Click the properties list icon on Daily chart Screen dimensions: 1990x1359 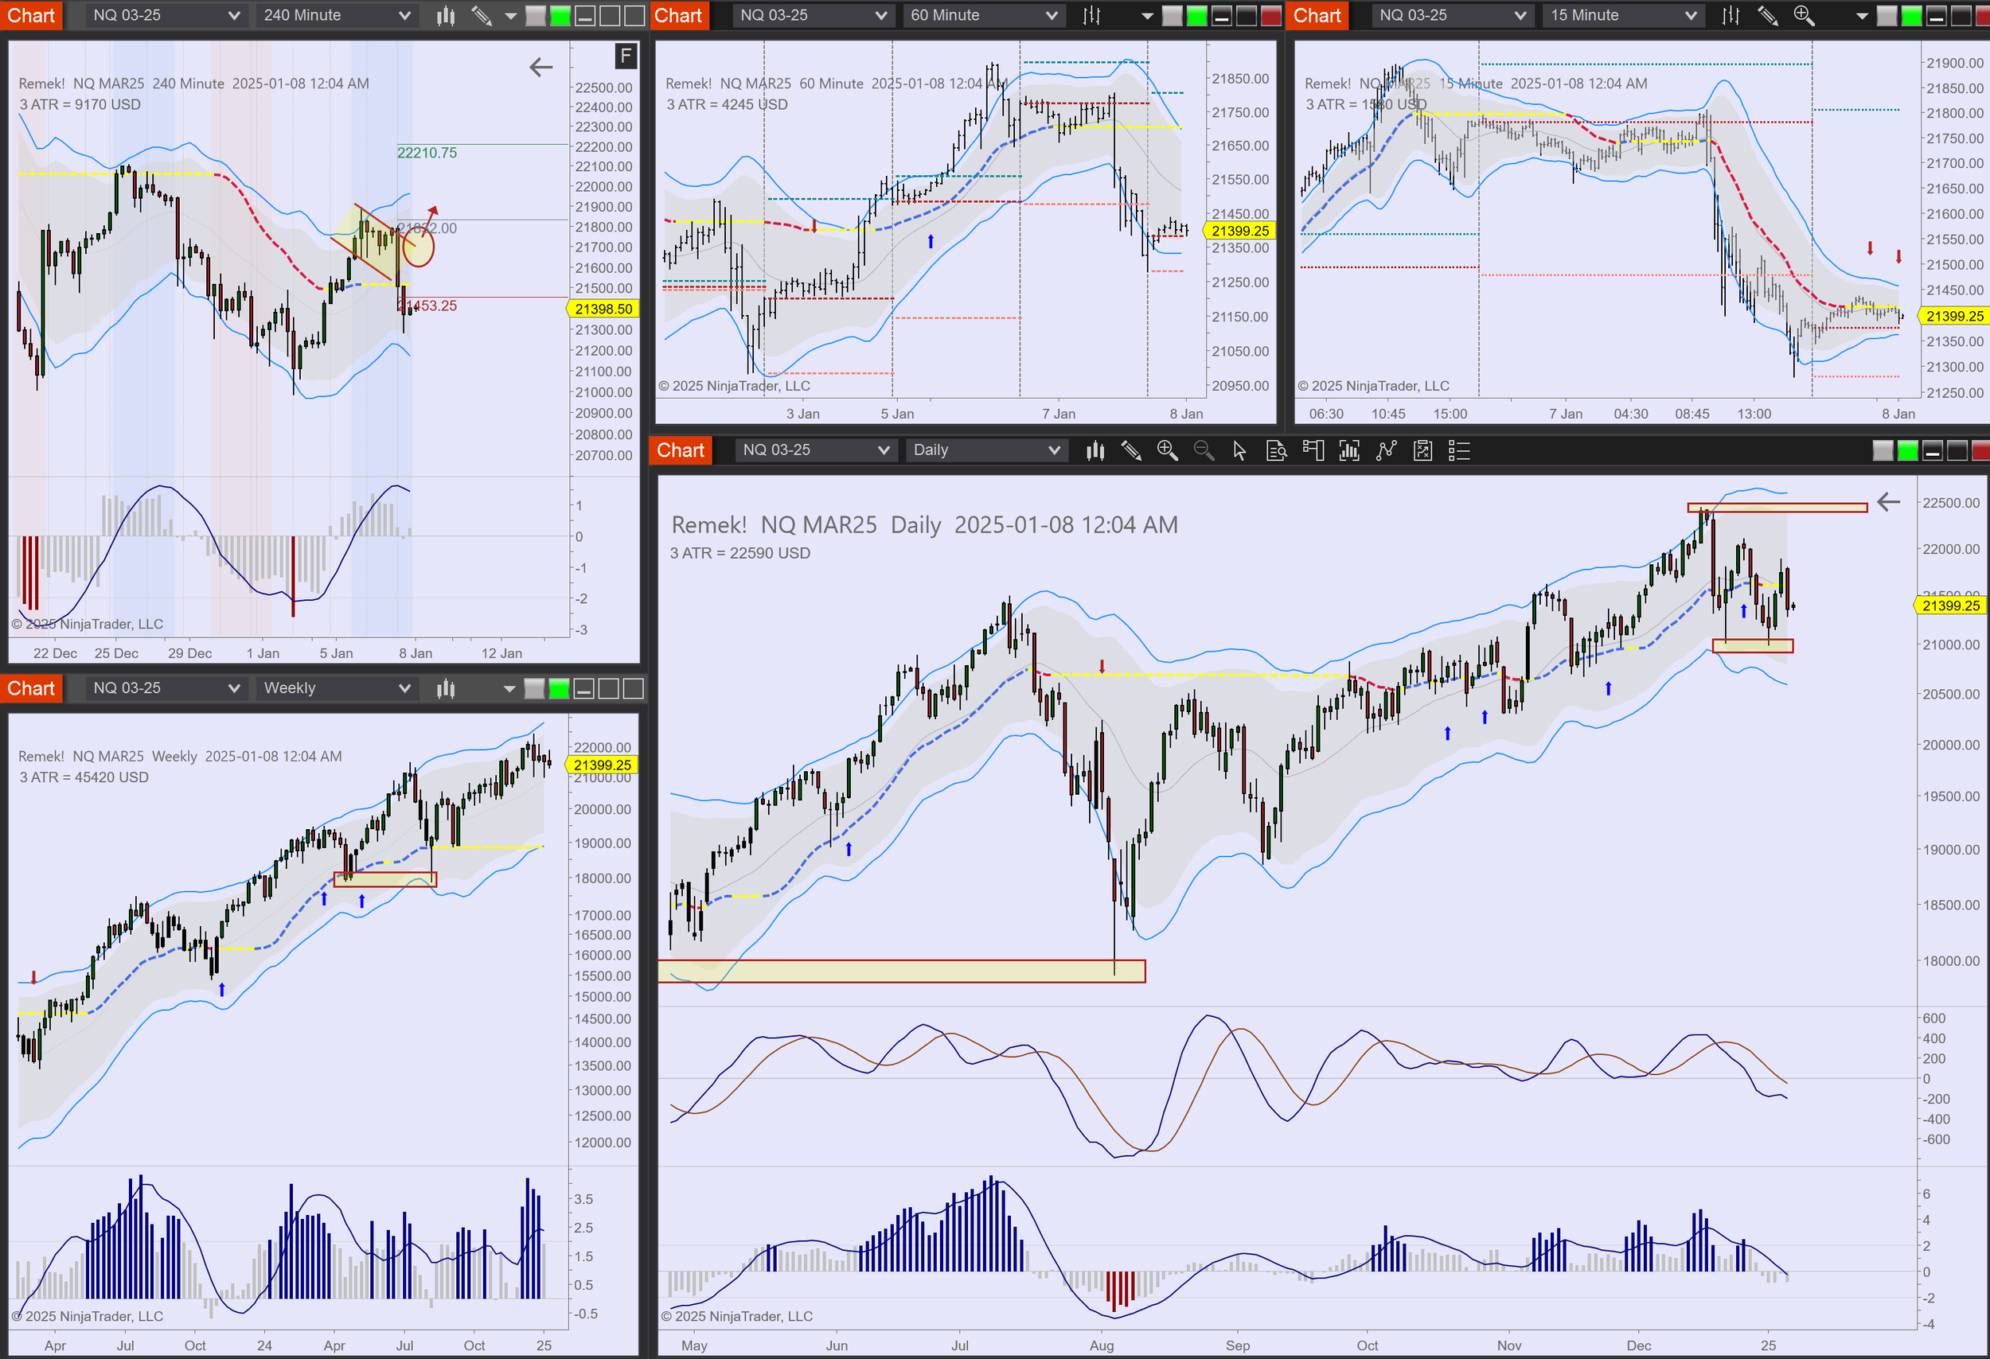(x=1459, y=450)
